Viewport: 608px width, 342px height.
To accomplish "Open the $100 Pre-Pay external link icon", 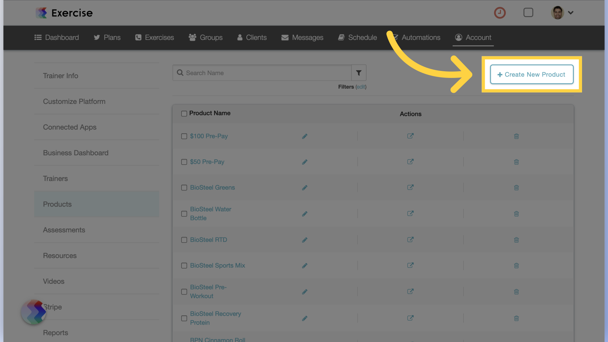I will pos(410,136).
